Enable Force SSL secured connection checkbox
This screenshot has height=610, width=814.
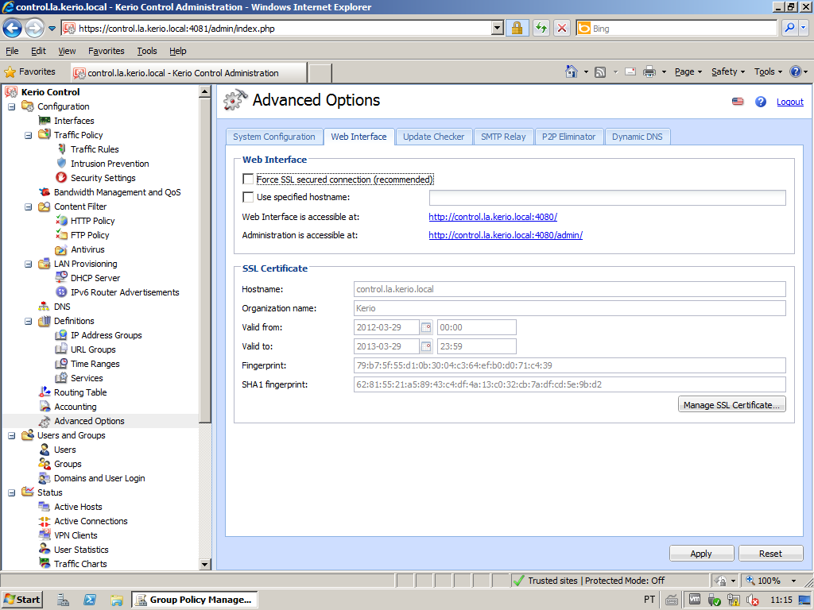click(x=248, y=179)
